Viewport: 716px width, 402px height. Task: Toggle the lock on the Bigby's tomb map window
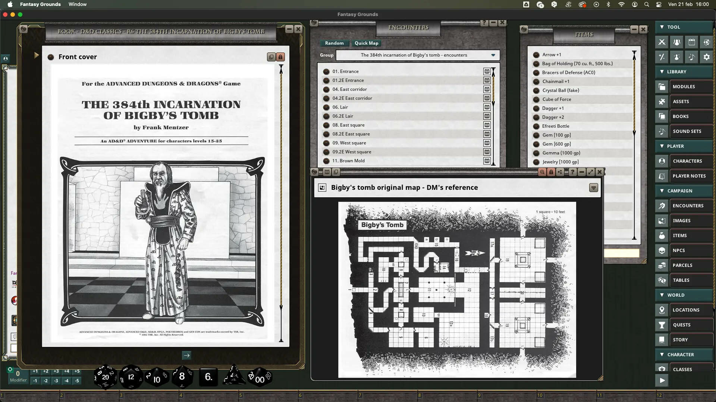click(x=551, y=172)
